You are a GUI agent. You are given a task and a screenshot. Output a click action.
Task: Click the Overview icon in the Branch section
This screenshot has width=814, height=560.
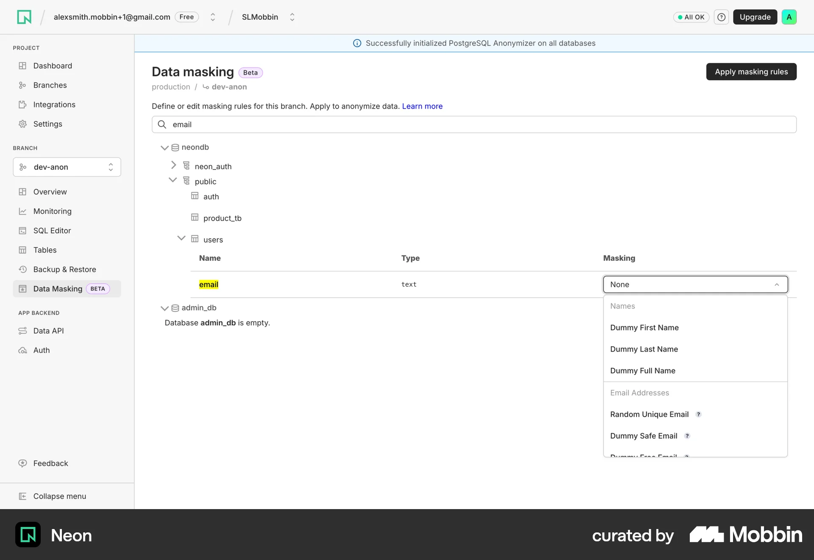click(x=22, y=192)
